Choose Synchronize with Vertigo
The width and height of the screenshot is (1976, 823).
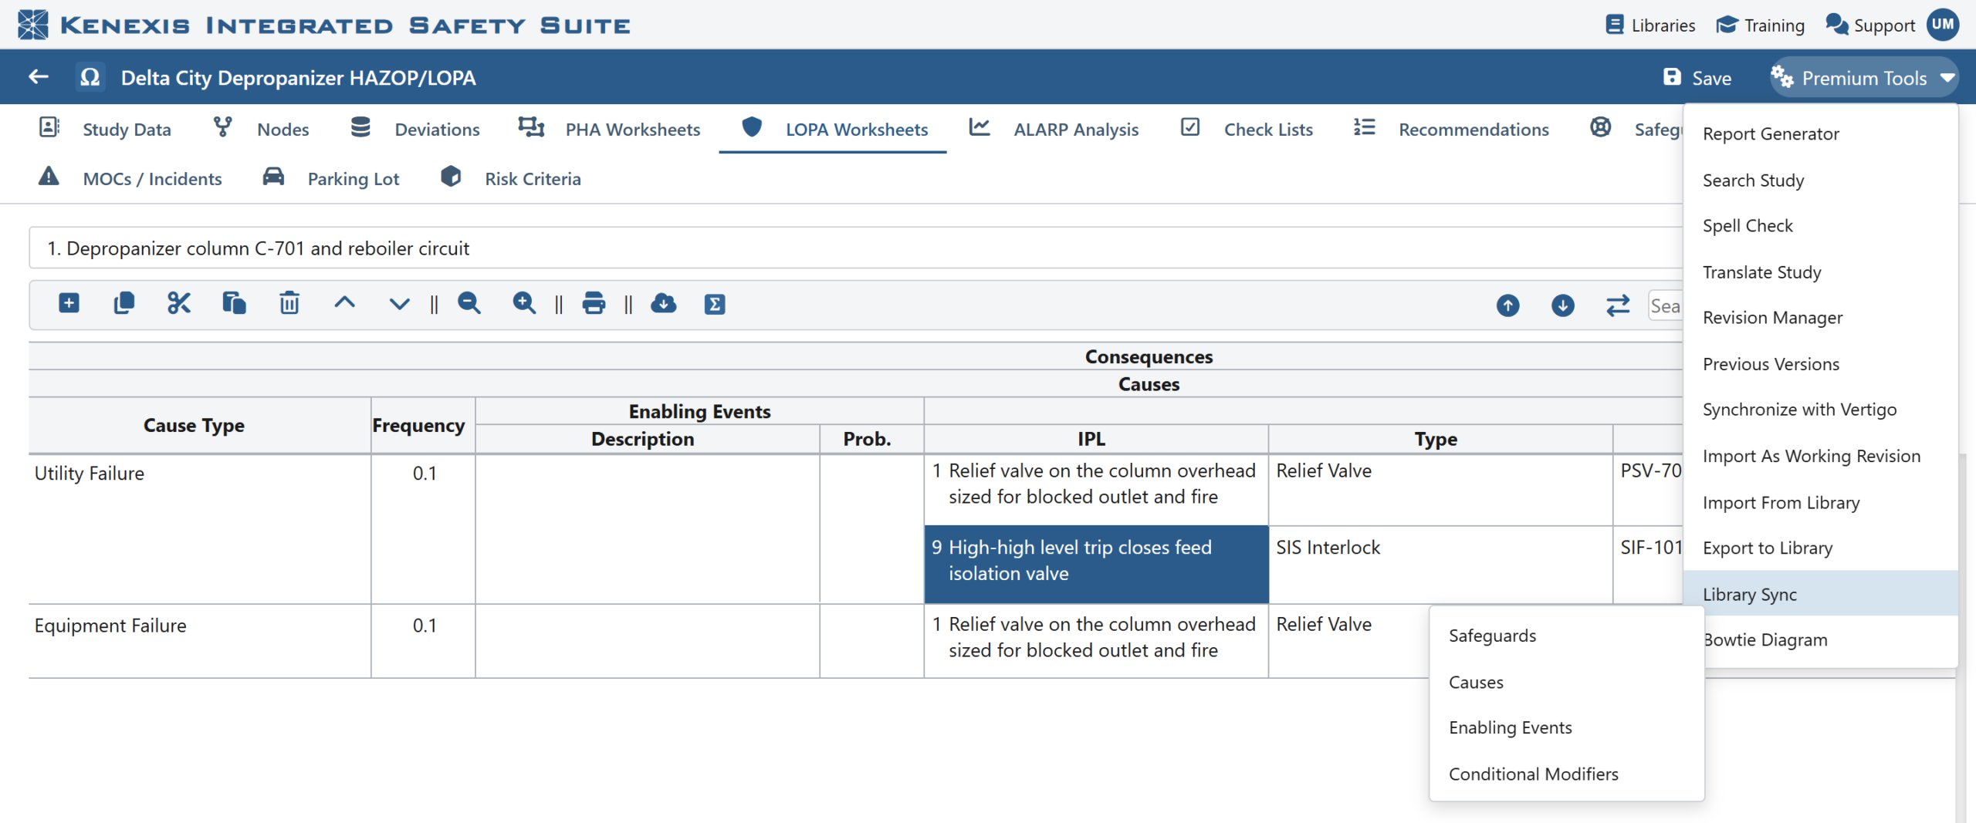click(1821, 409)
